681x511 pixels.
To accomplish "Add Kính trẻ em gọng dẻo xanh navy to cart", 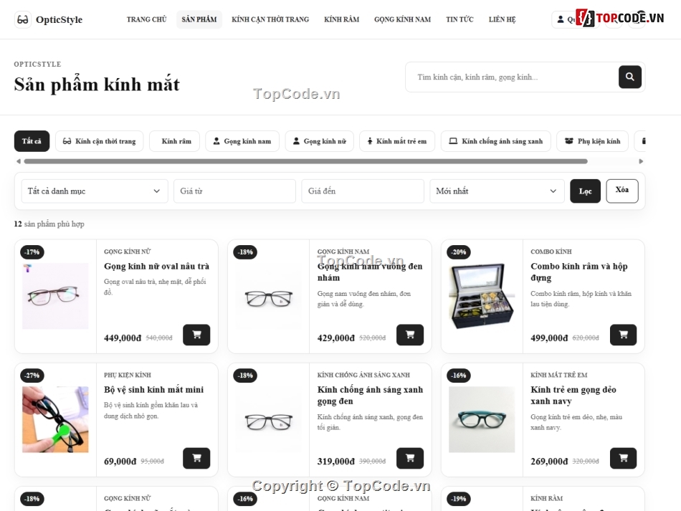I will coord(623,458).
